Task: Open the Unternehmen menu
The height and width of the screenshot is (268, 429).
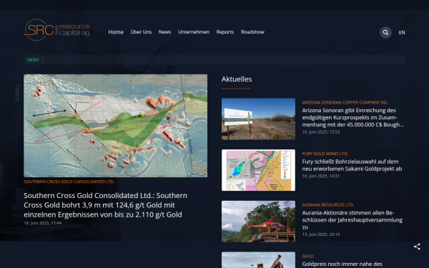Action: click(x=194, y=32)
